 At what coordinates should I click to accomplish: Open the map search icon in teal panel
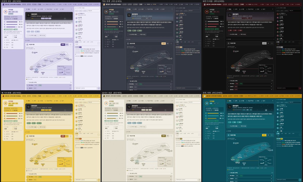tap(272, 135)
